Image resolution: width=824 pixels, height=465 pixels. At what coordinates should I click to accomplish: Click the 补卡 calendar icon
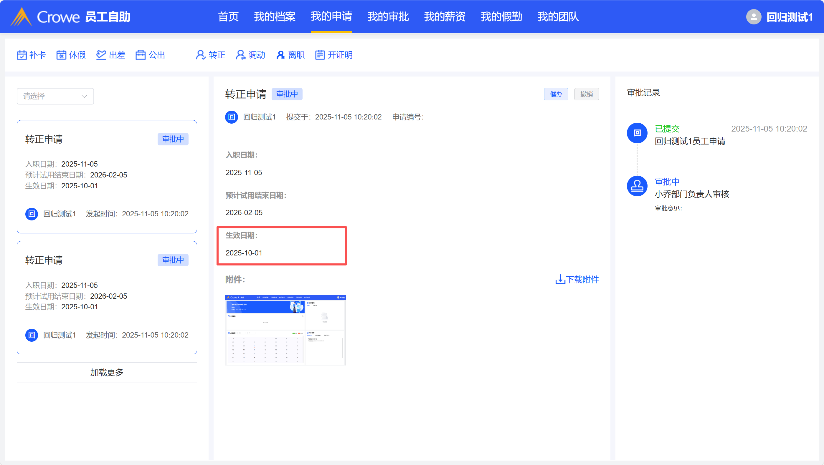(x=22, y=55)
